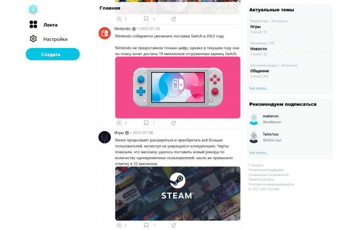Image resolution: width=345 pixels, height=230 pixels.
Task: Click the Nintendo profile avatar
Action: [x=104, y=33]
